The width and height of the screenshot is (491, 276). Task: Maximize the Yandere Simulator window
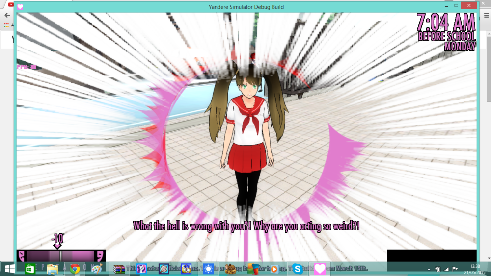click(x=456, y=5)
